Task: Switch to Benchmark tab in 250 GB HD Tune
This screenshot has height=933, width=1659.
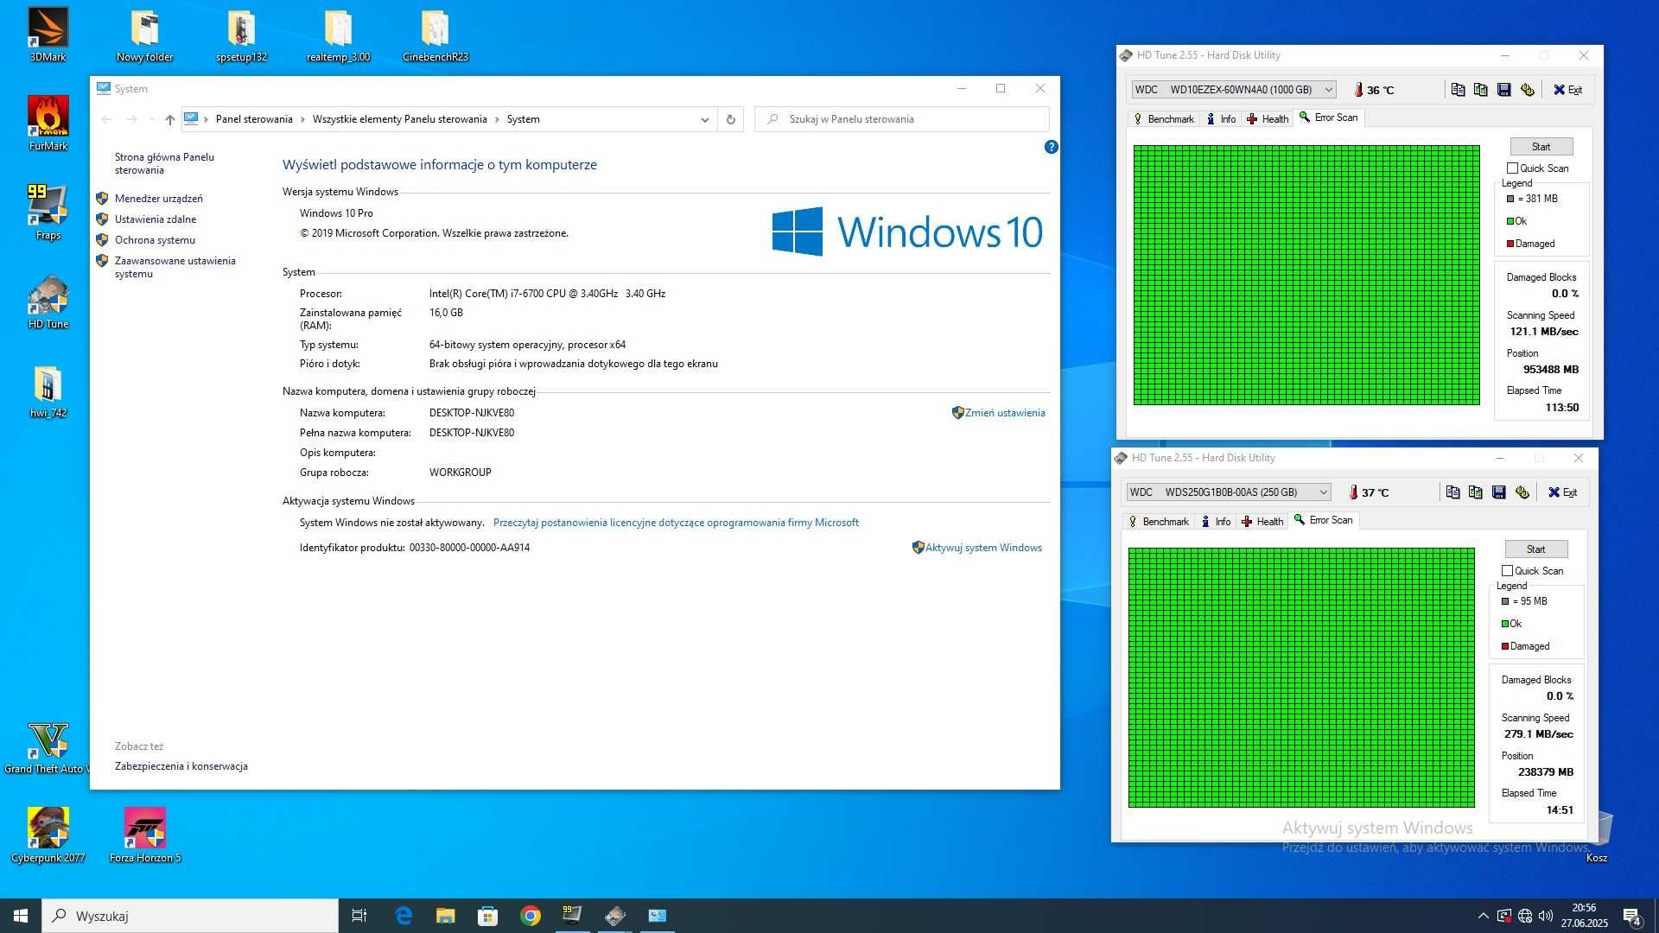Action: click(x=1158, y=522)
